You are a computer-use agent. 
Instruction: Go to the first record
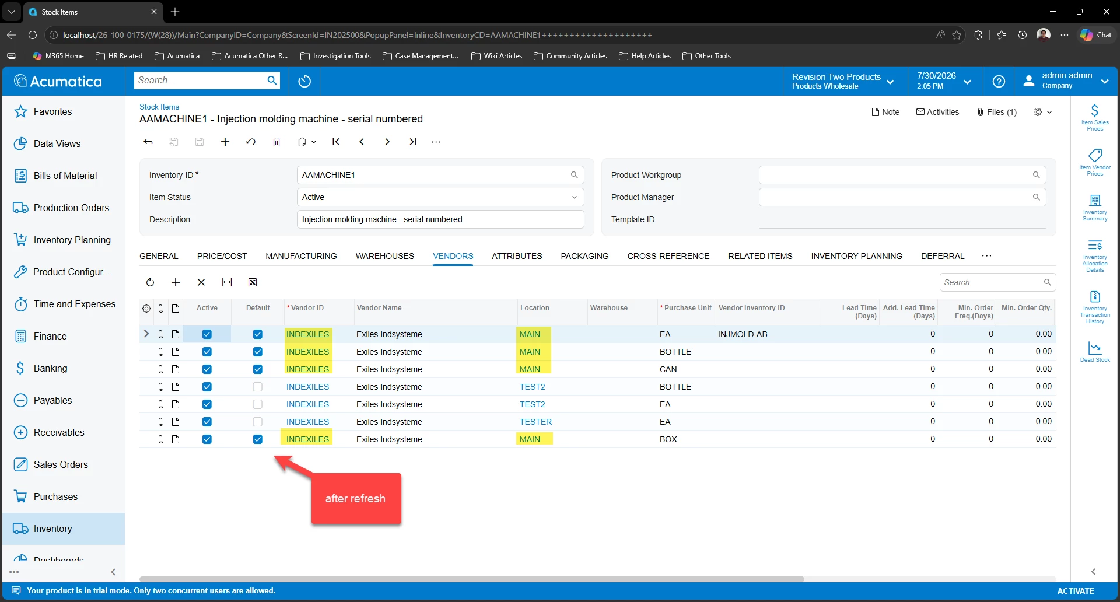336,142
